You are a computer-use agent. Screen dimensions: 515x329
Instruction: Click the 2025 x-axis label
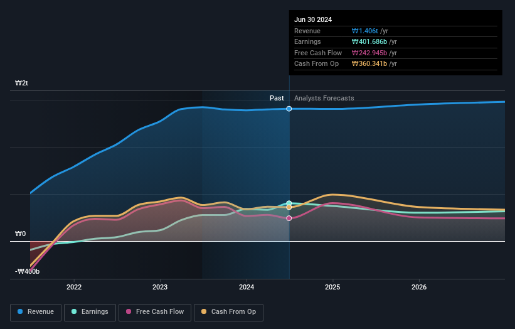[x=332, y=287]
